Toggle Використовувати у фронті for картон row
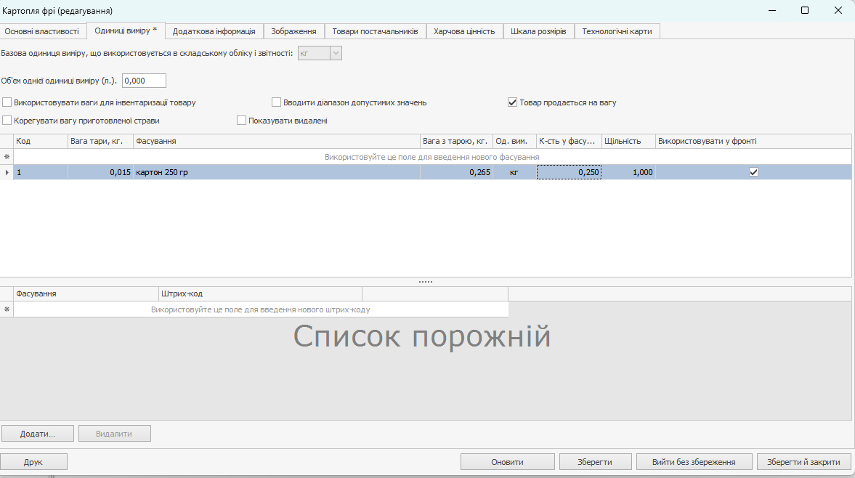 [x=753, y=172]
